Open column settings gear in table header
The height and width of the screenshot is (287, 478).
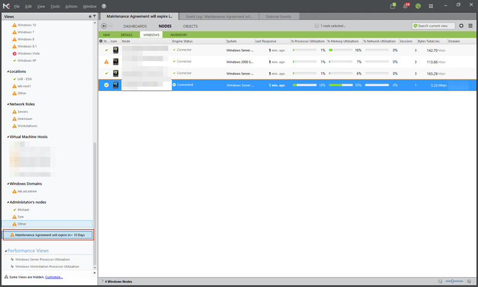[x=100, y=41]
